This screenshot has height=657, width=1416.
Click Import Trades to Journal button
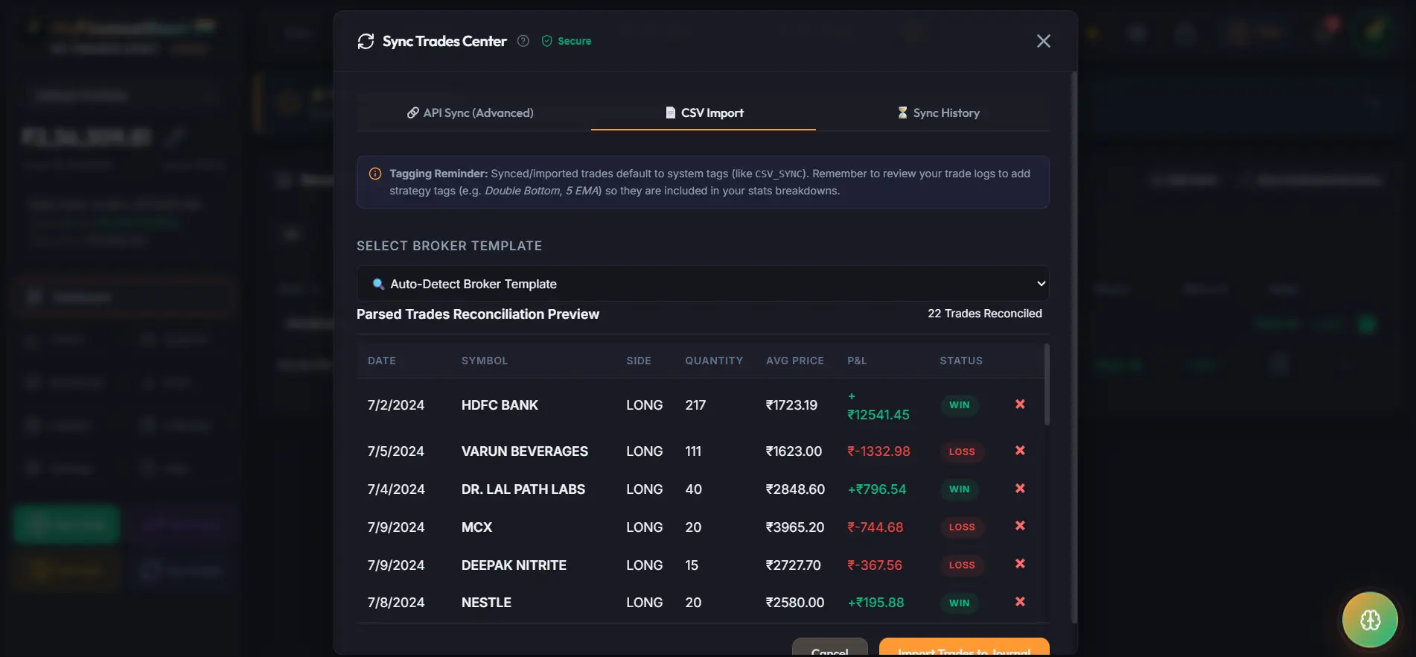point(964,648)
